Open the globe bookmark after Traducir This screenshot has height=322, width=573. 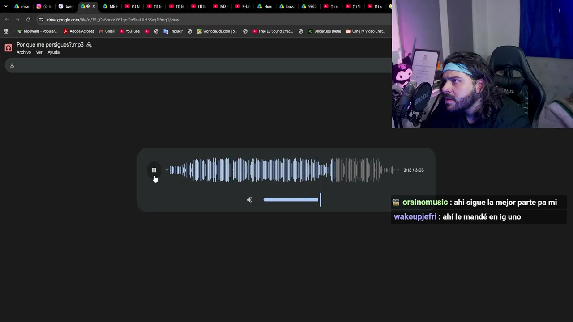(190, 31)
